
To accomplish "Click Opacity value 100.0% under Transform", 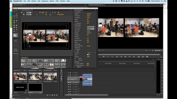I will (x=89, y=14).
